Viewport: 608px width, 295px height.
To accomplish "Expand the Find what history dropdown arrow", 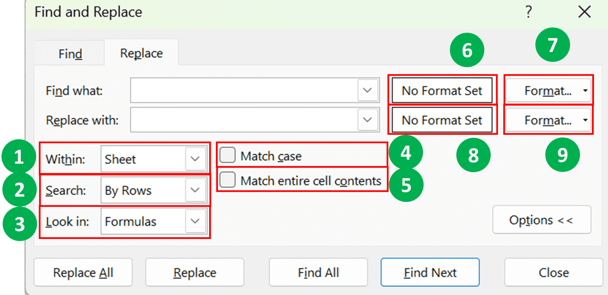I will pos(368,90).
